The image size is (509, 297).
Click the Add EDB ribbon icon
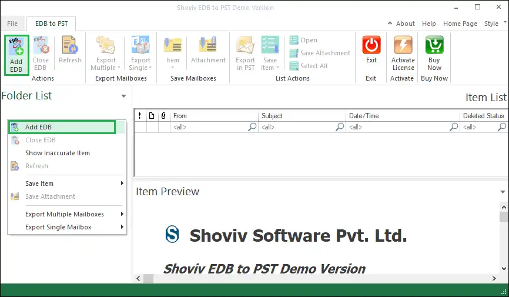16,46
